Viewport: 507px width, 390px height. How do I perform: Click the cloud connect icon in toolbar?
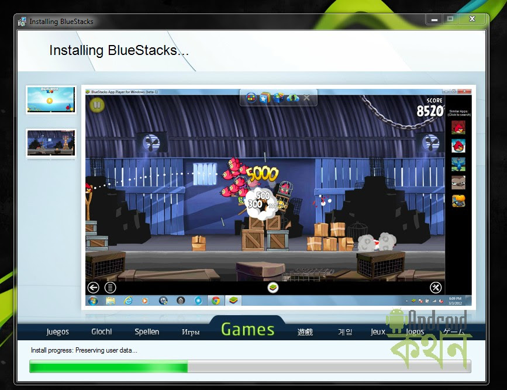coord(292,98)
